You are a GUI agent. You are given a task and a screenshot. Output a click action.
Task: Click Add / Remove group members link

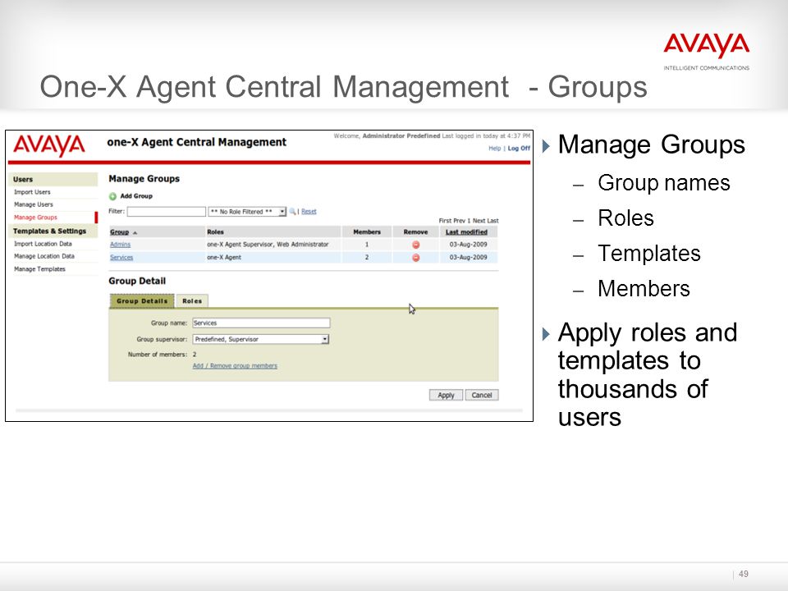click(235, 366)
